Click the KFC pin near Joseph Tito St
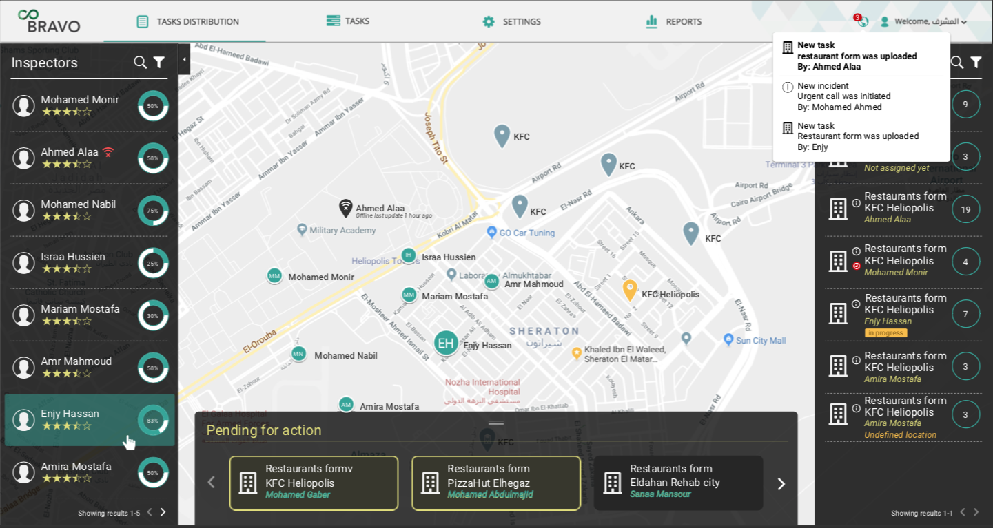The height and width of the screenshot is (528, 993). click(x=502, y=136)
